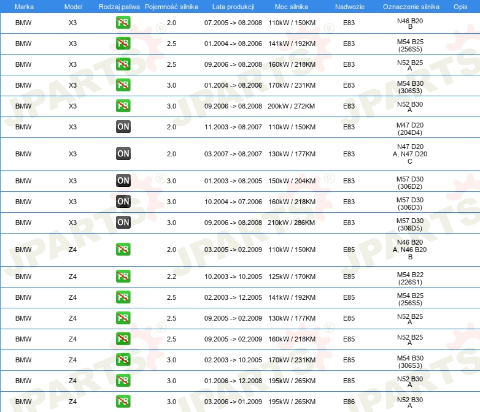Select date range 09.2006 -> 08.2008 for 160kW/218KM
This screenshot has width=480, height=412.
tap(233, 64)
